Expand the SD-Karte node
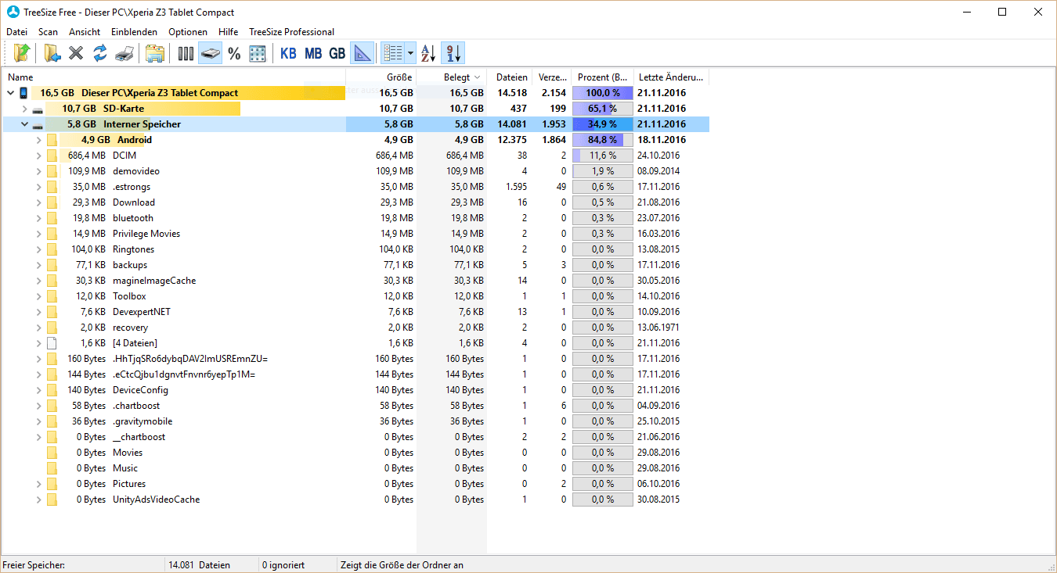The height and width of the screenshot is (573, 1057). [x=25, y=109]
